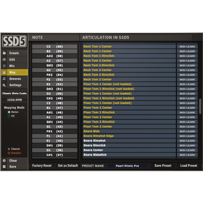Click the disk icon beside Save
This screenshot has width=203, height=203.
point(4,166)
